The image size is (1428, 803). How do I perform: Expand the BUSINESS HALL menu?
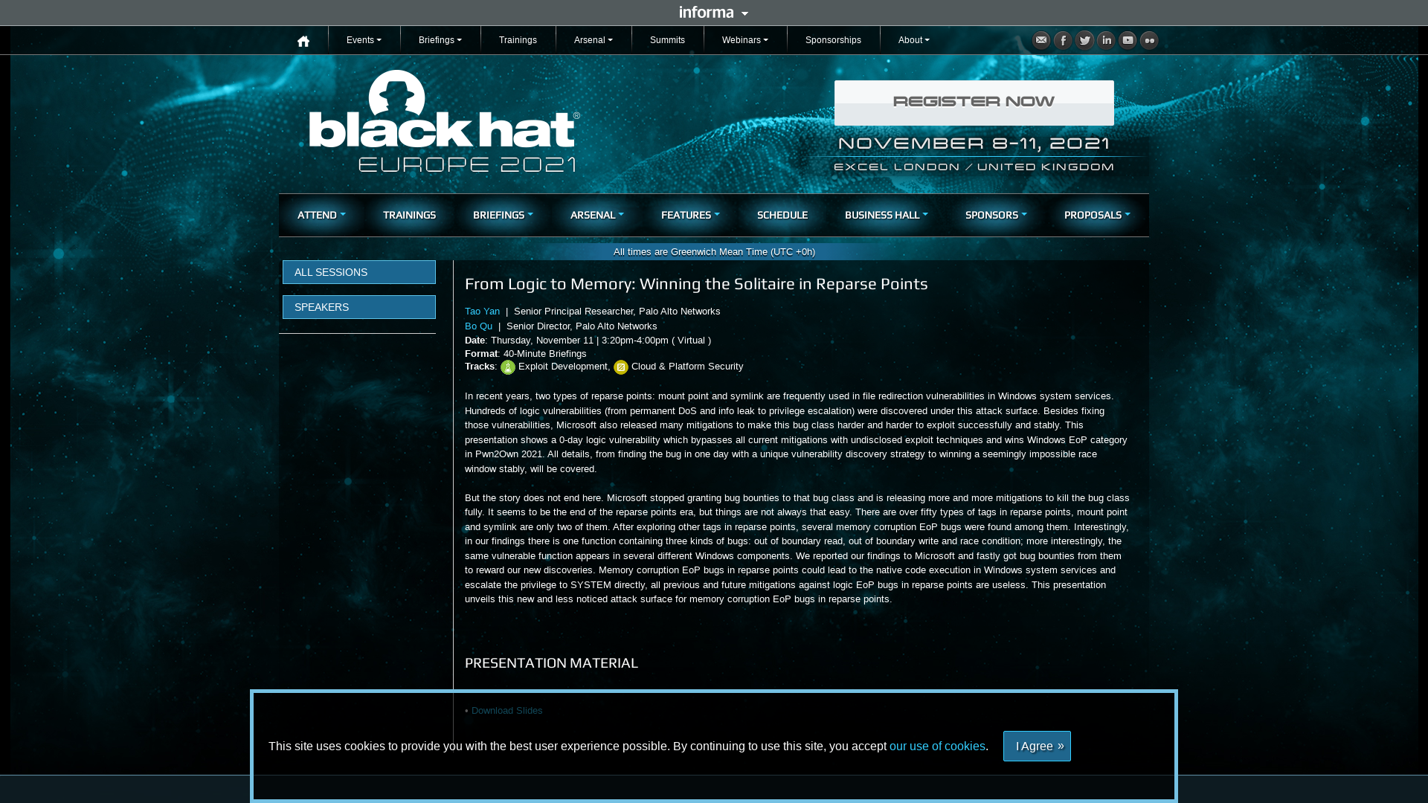887,215
